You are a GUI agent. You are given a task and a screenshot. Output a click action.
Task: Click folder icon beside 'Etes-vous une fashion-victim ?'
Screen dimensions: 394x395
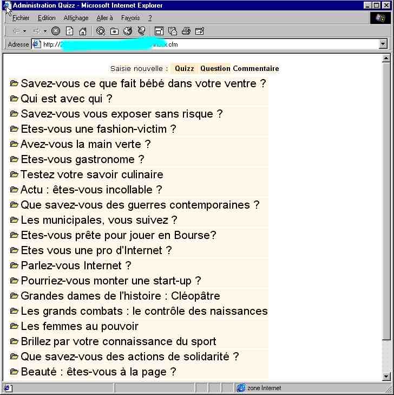coord(14,129)
